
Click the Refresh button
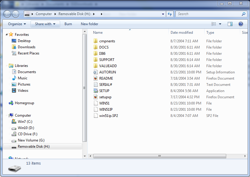[x=170, y=14]
